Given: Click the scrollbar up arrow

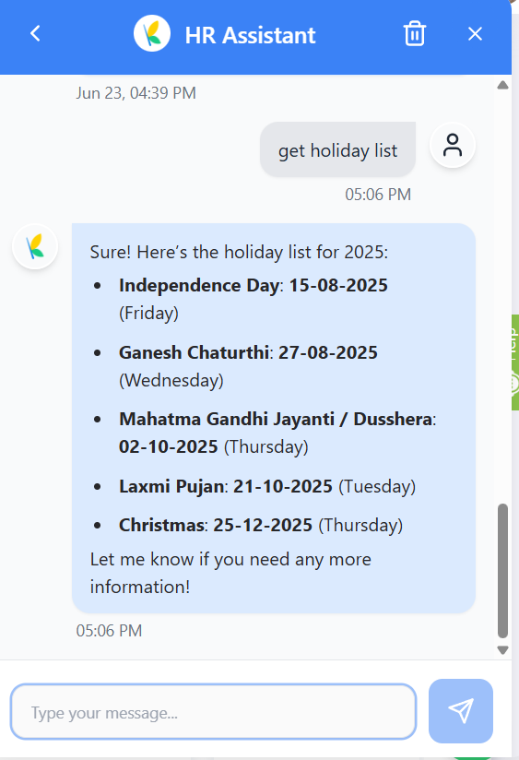Looking at the screenshot, I should 502,85.
